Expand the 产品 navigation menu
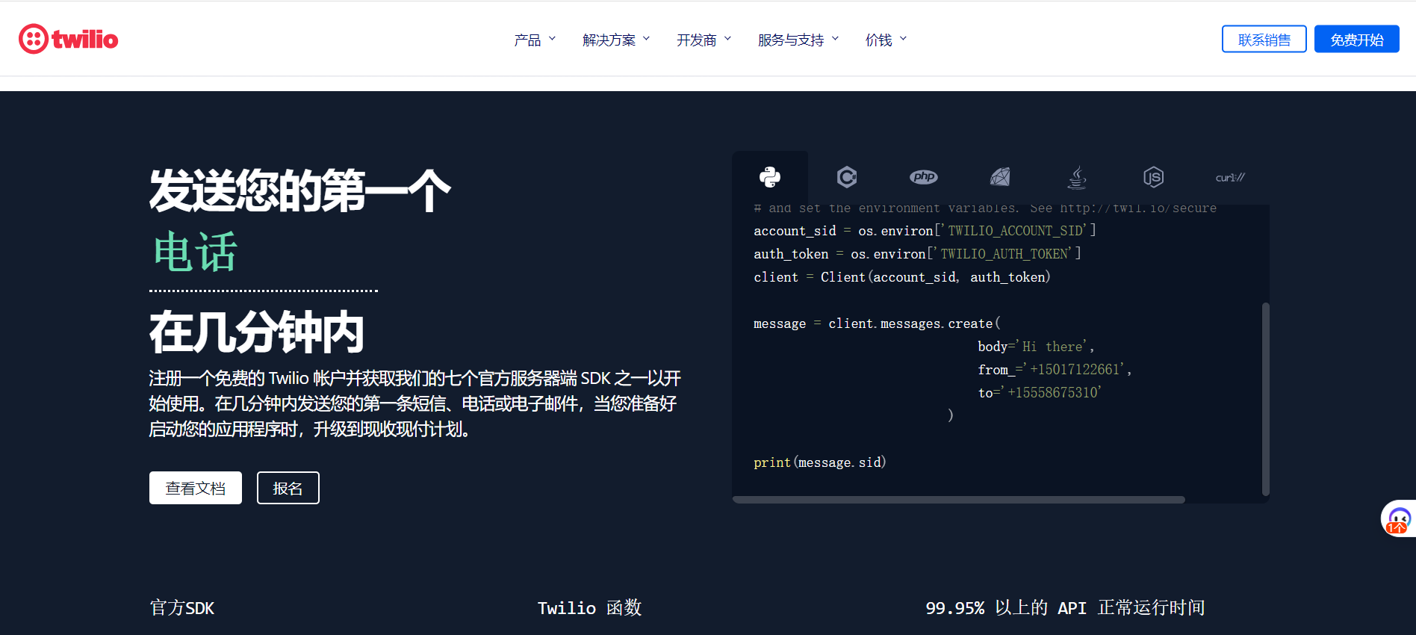1416x635 pixels. 535,40
